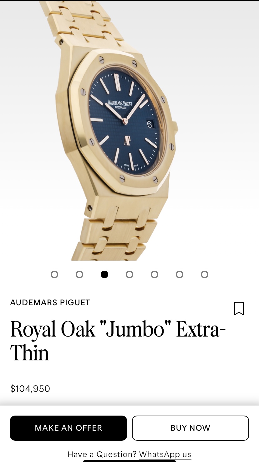The image size is (259, 462).
Task: Click the active filled carousel dot
Action: coord(104,274)
